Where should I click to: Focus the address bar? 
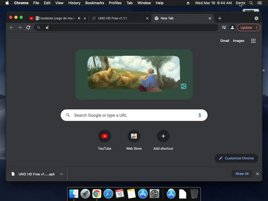coord(126,27)
